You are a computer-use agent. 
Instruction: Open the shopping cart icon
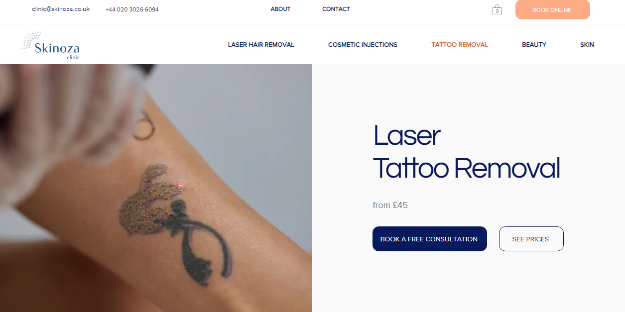coord(497,9)
